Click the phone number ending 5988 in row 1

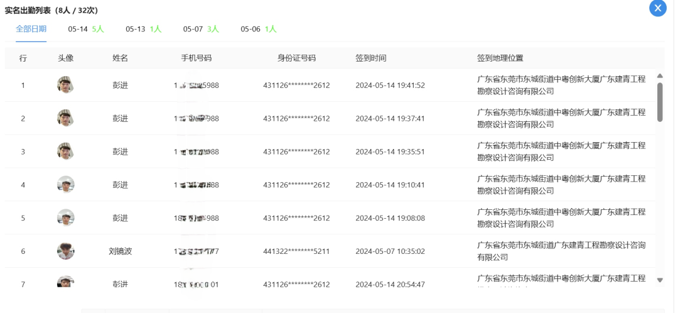(x=196, y=85)
